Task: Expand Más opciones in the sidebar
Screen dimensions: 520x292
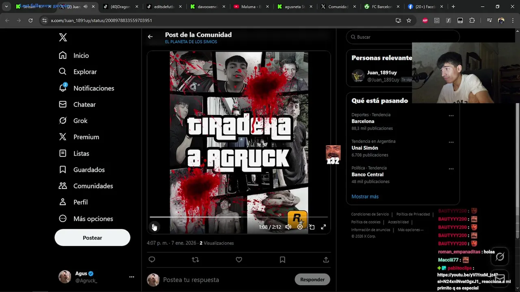Action: pyautogui.click(x=86, y=219)
